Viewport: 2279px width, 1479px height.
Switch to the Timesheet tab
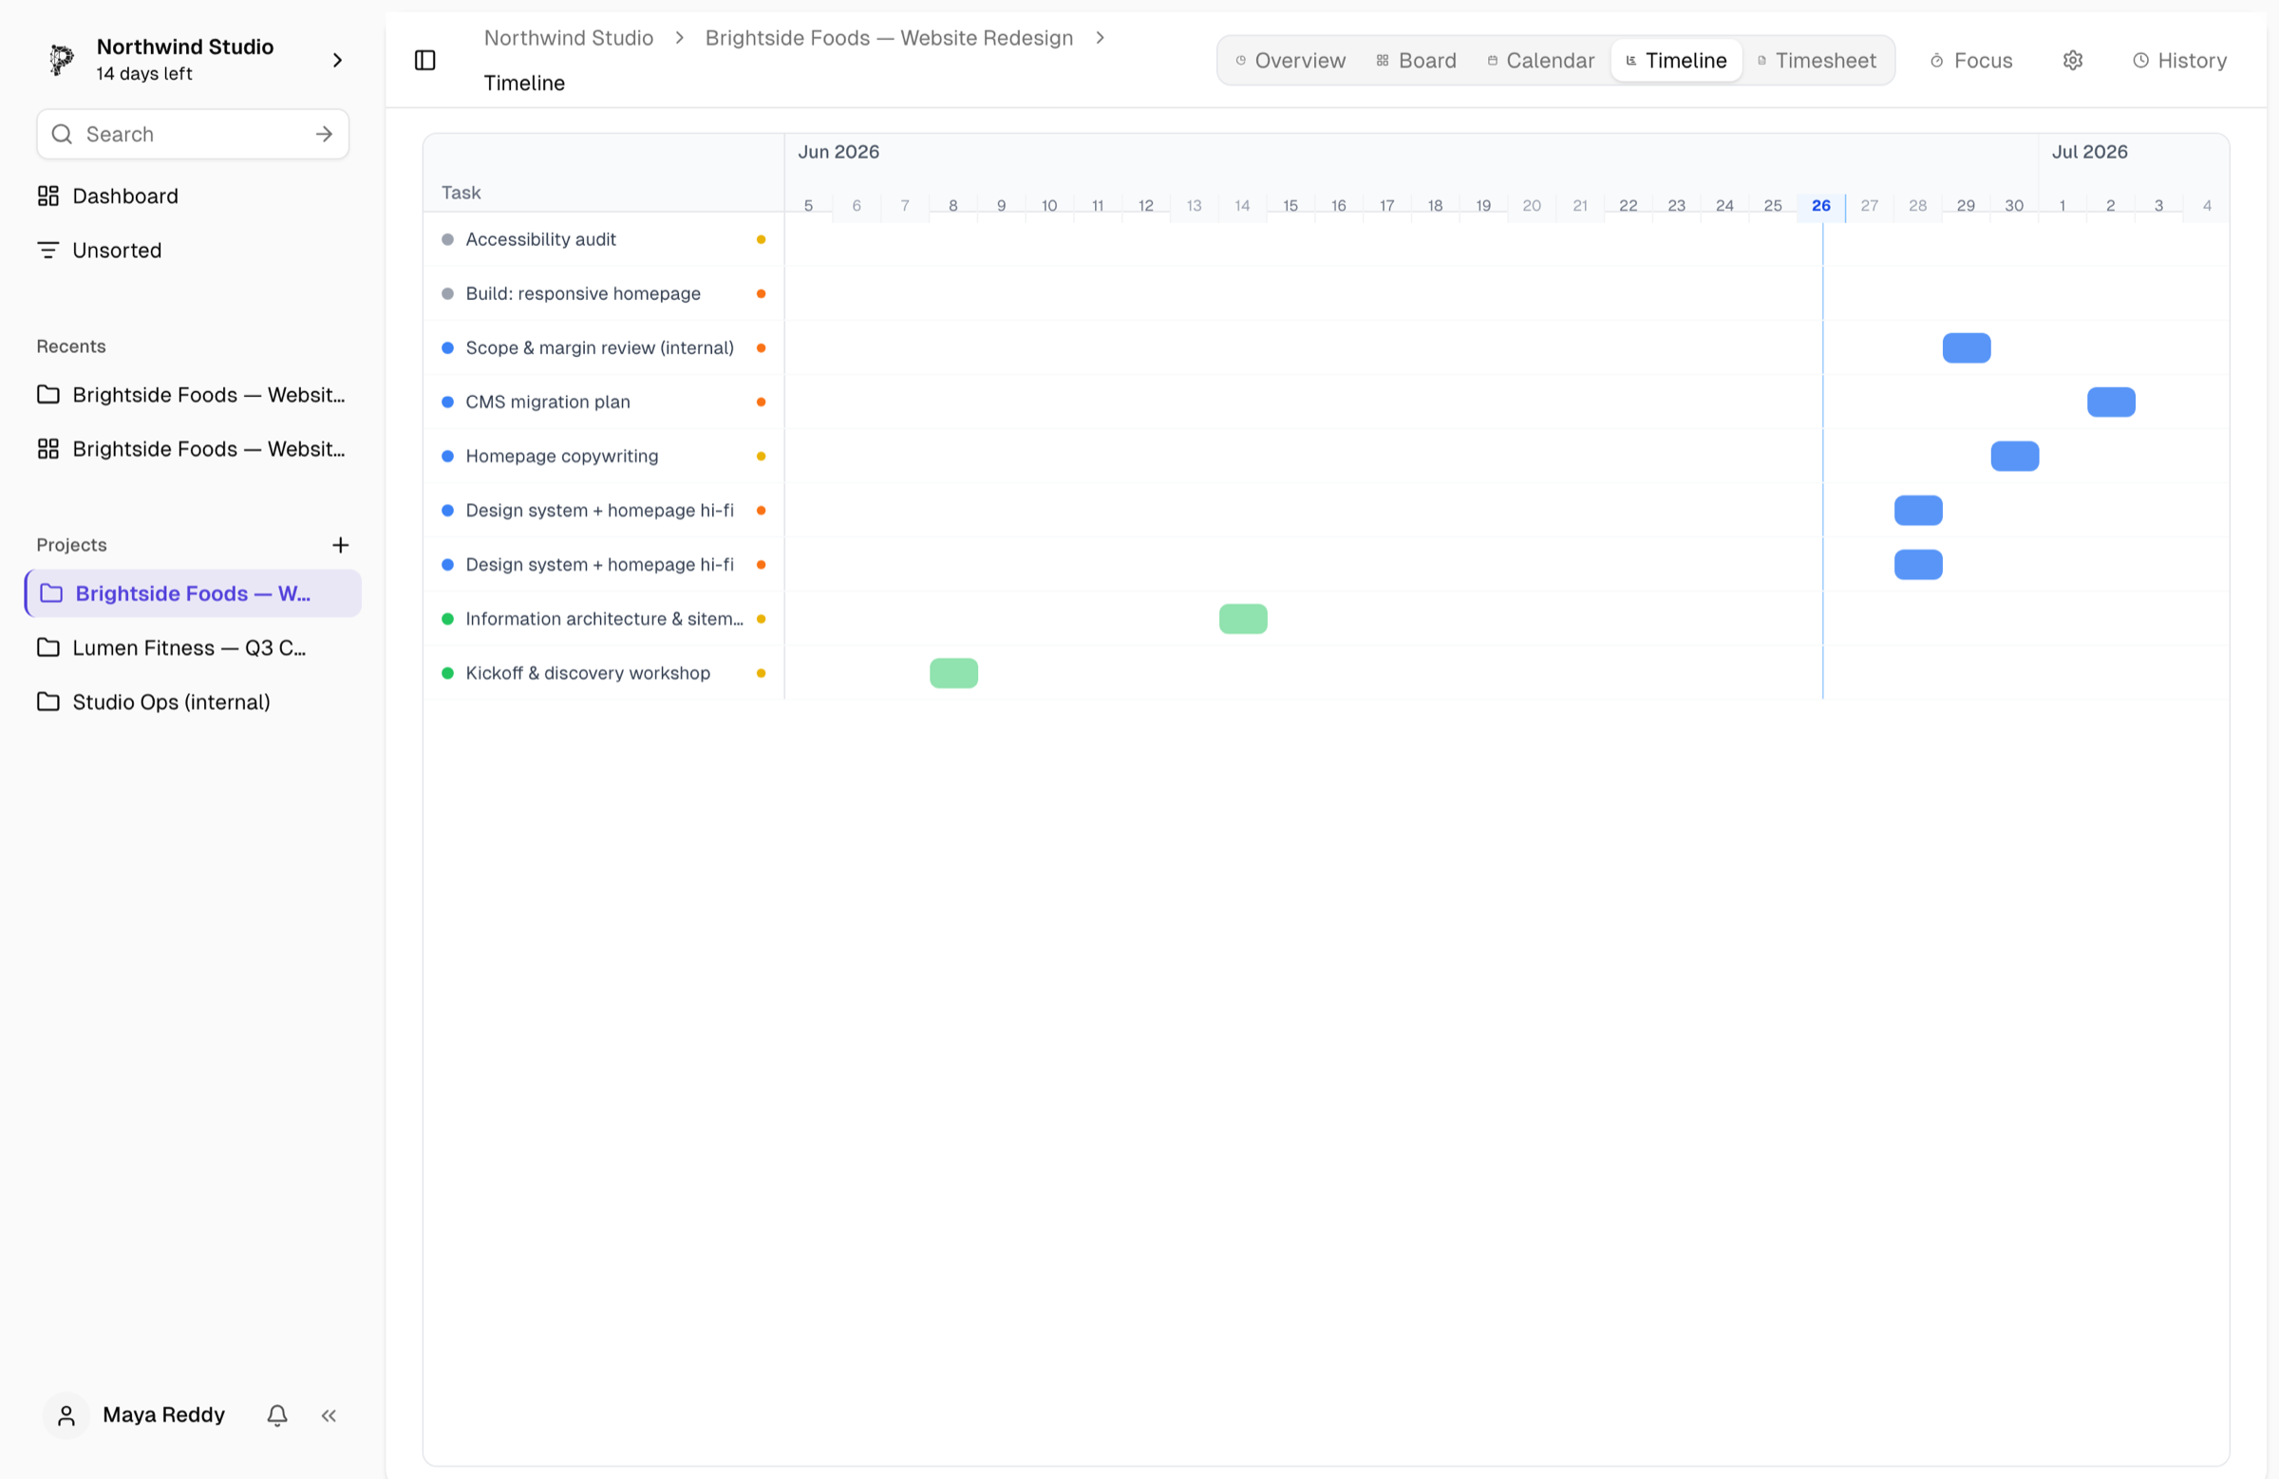click(x=1817, y=61)
